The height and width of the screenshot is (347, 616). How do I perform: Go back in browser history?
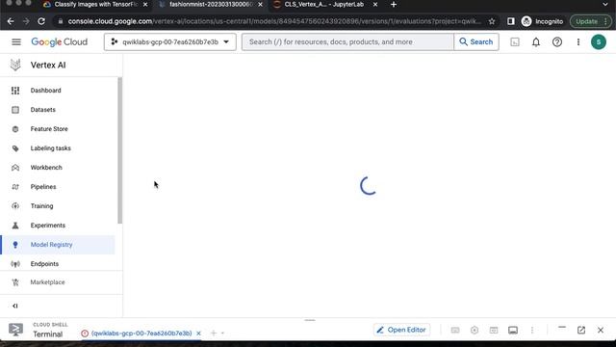[11, 21]
